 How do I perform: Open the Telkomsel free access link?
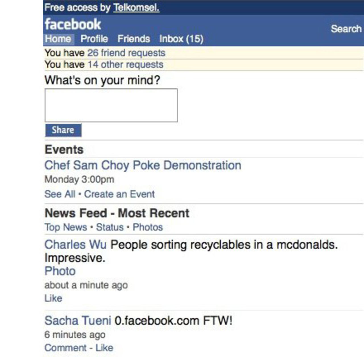136,8
